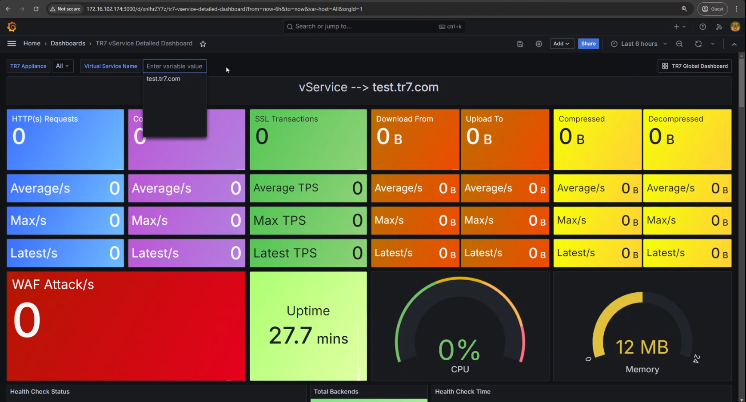Click the TR7 vService Detailed Dashboard breadcrumb

(x=144, y=44)
